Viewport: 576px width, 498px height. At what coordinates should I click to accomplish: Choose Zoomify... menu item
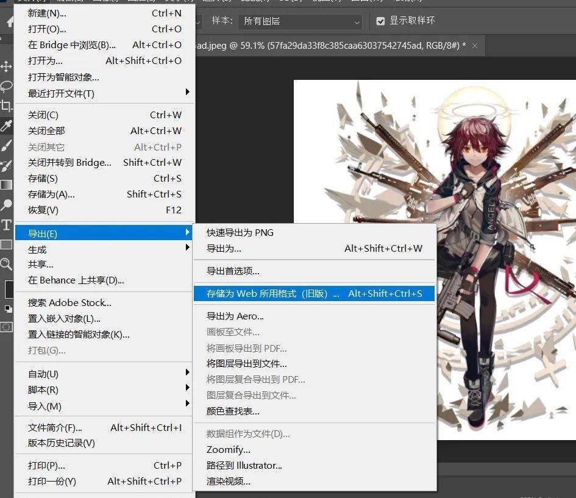(315, 449)
